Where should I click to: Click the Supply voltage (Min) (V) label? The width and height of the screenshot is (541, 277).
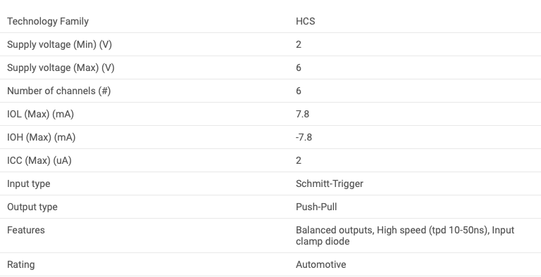tap(59, 45)
